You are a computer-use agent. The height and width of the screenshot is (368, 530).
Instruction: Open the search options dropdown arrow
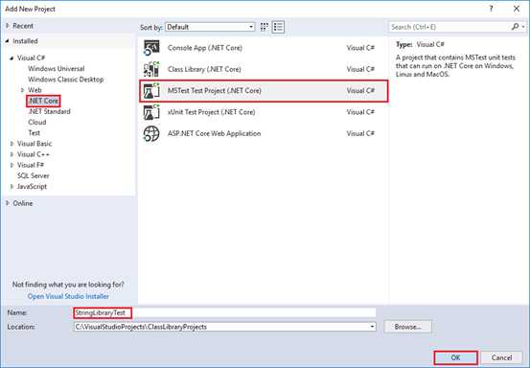pyautogui.click(x=523, y=27)
